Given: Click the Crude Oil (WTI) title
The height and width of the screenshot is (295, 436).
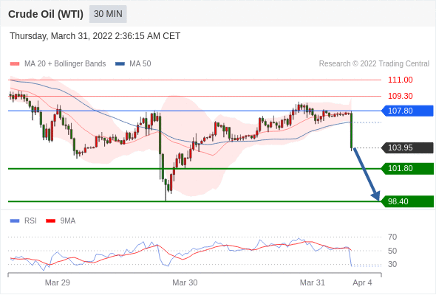Looking at the screenshot, I should [46, 14].
